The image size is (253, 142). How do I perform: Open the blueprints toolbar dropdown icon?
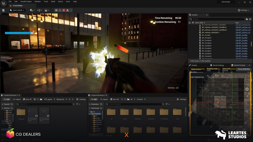point(40,10)
